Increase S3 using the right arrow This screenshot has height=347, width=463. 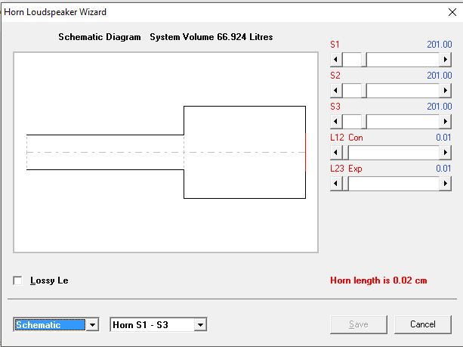pos(446,122)
